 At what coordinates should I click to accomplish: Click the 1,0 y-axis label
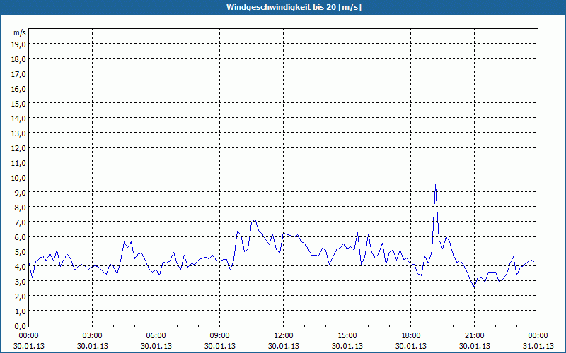(x=21, y=311)
